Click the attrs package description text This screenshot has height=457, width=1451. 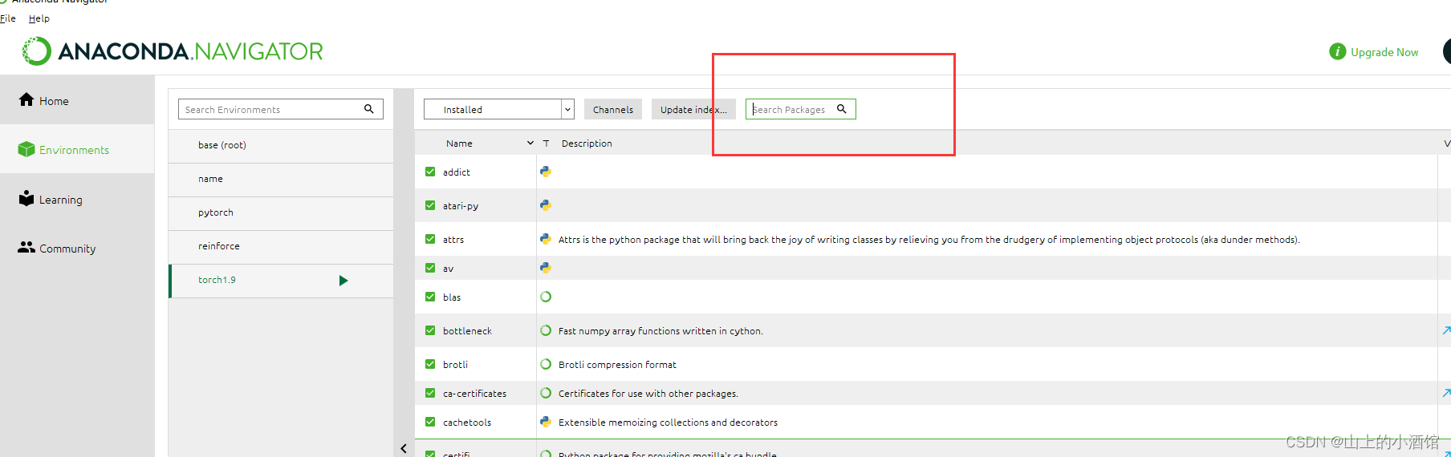(929, 239)
